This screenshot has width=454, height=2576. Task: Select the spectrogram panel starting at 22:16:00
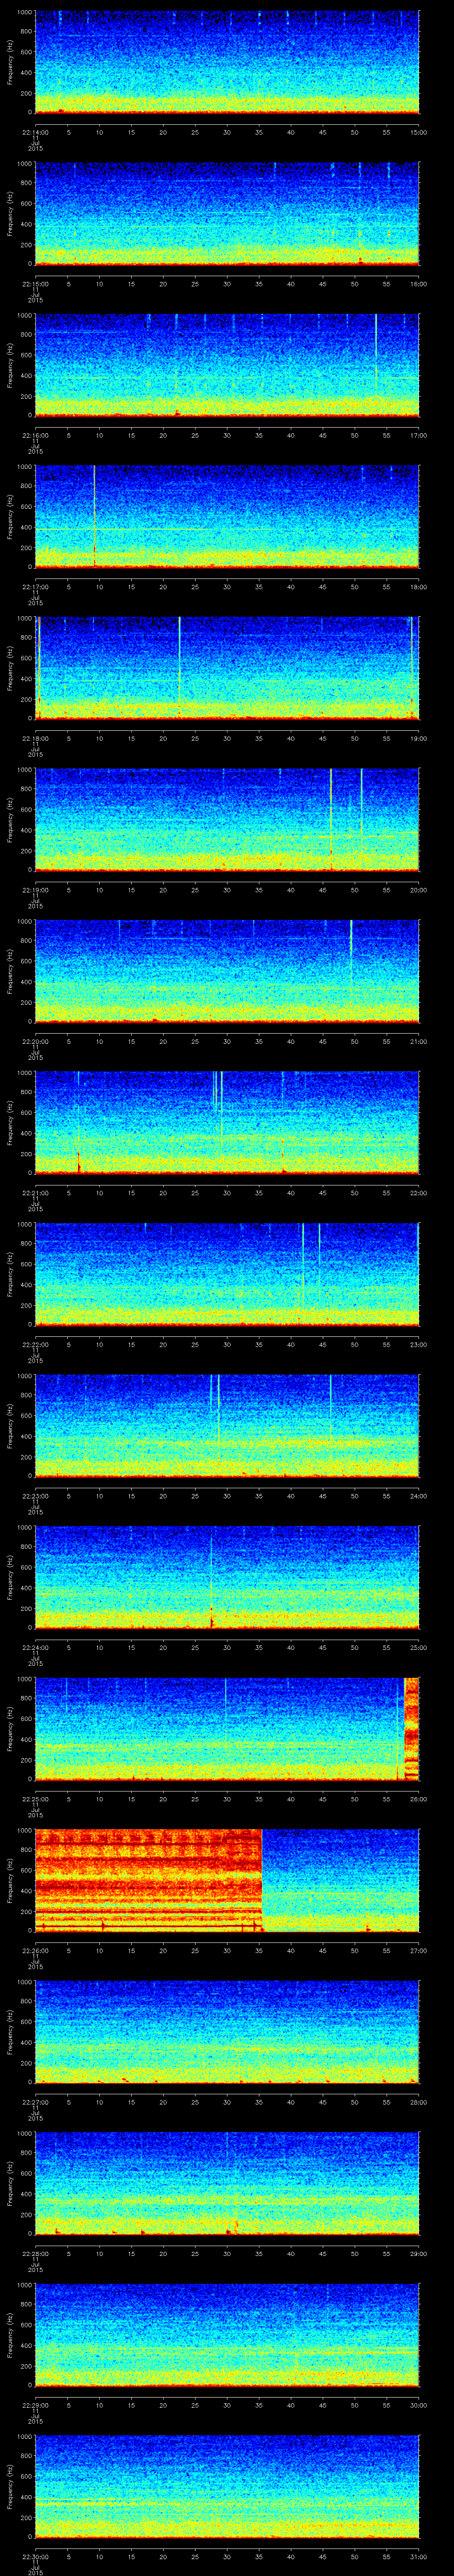[x=227, y=365]
